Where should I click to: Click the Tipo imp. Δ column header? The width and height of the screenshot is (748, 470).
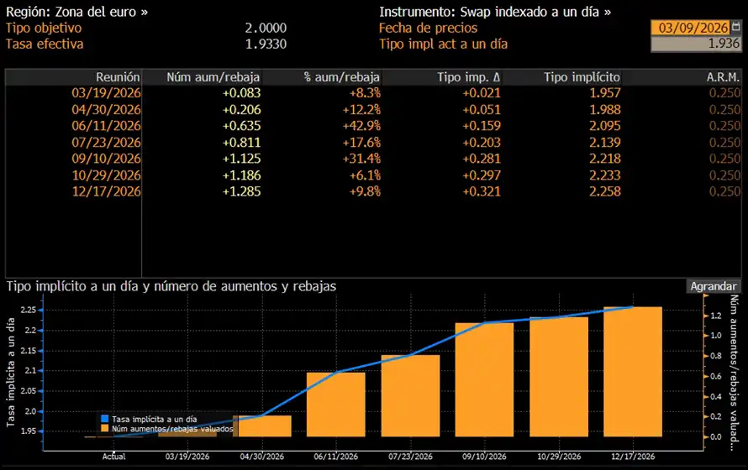coord(469,76)
